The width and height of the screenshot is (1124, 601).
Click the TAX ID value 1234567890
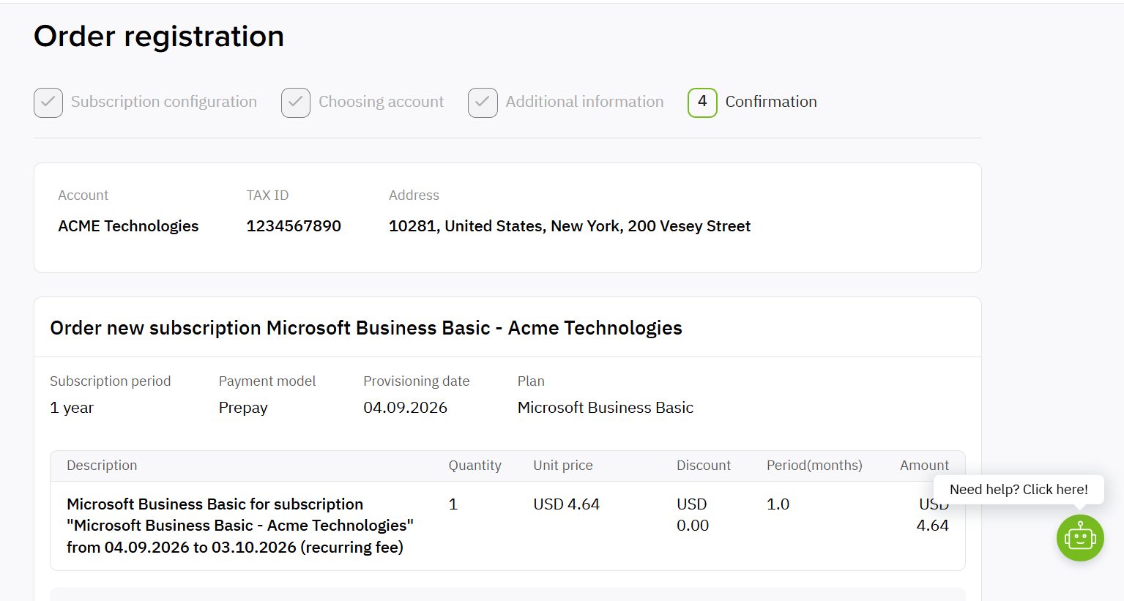click(x=294, y=226)
